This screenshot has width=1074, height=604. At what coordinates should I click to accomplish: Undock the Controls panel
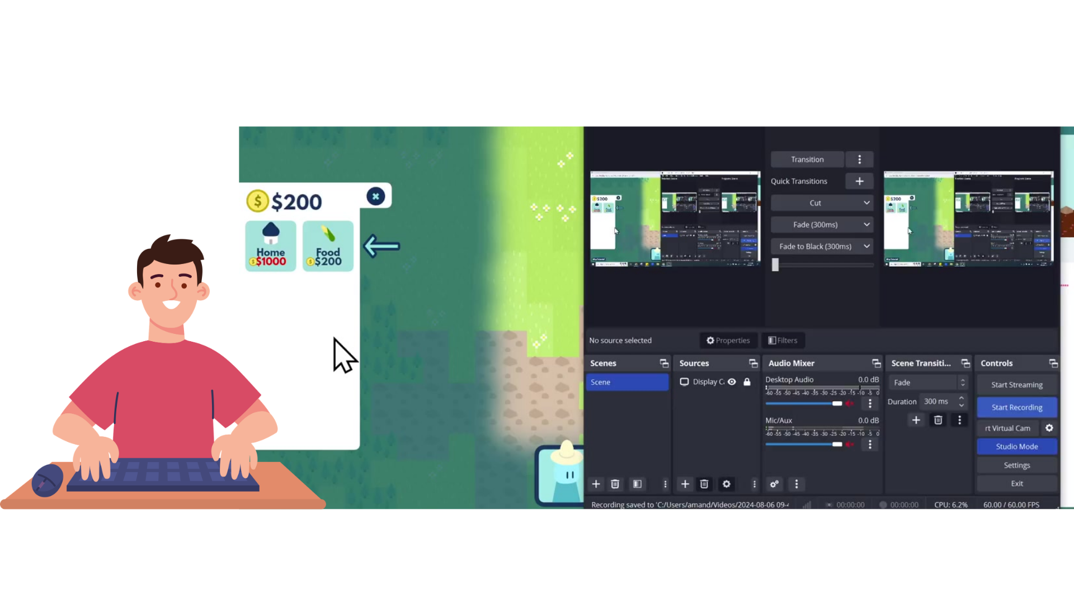pyautogui.click(x=1053, y=364)
